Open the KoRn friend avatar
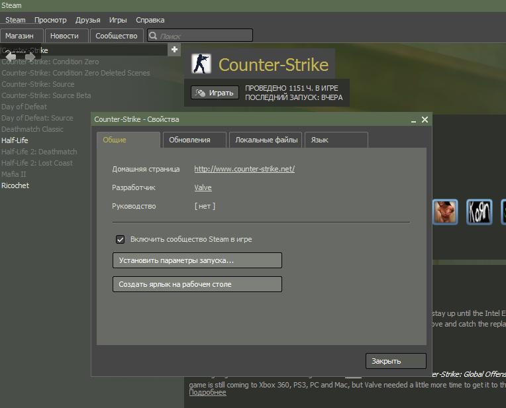 point(480,212)
